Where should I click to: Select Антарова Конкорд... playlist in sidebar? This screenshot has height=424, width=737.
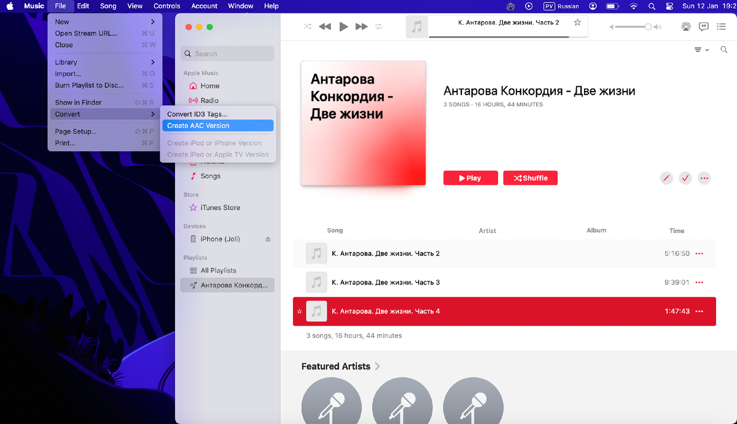click(x=227, y=285)
